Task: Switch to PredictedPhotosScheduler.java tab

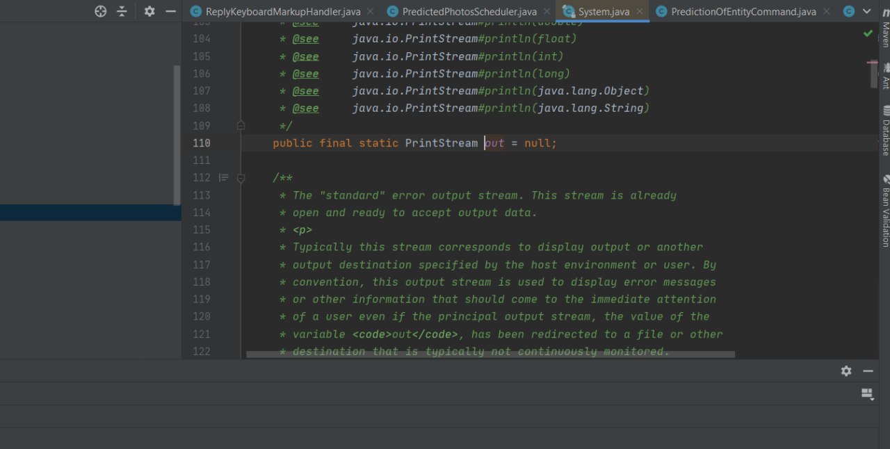Action: point(469,12)
